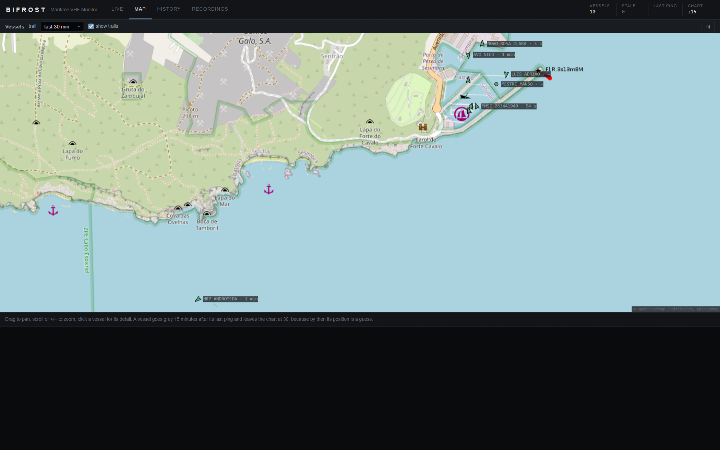This screenshot has height=450, width=720.
Task: Click the STALE counter in header
Action: [628, 9]
